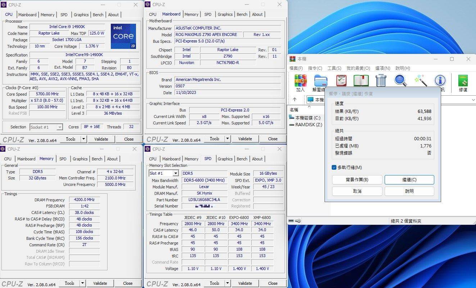Viewport: 476px width, 288px height.
Task: Click the WinRAR View open-book icon
Action: 361,81
